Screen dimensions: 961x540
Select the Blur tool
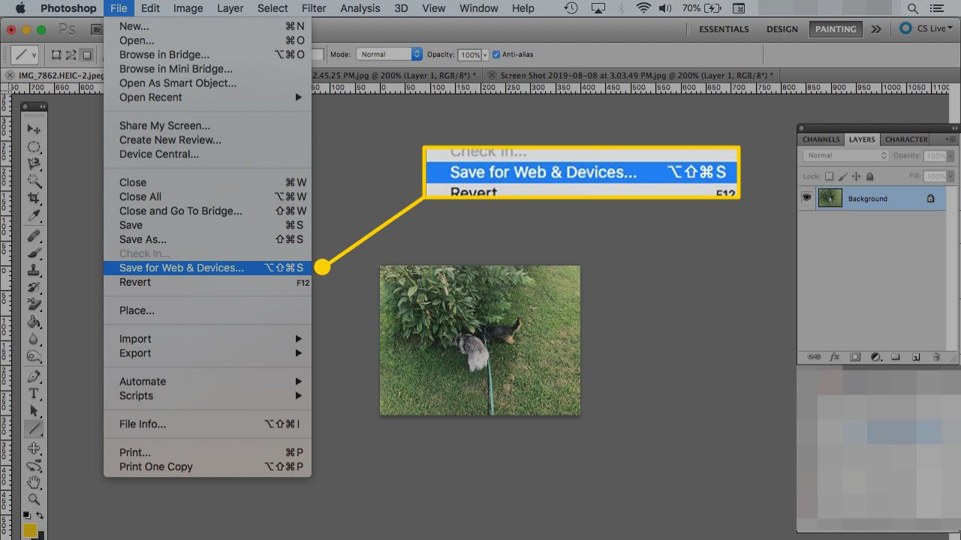[x=34, y=339]
